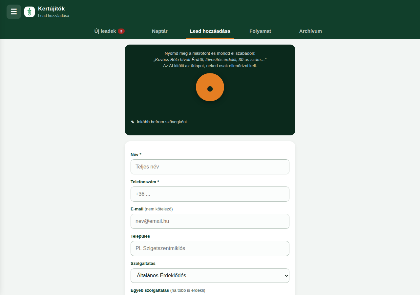420x295 pixels.
Task: Click into the Telefonszám field
Action: pyautogui.click(x=210, y=194)
